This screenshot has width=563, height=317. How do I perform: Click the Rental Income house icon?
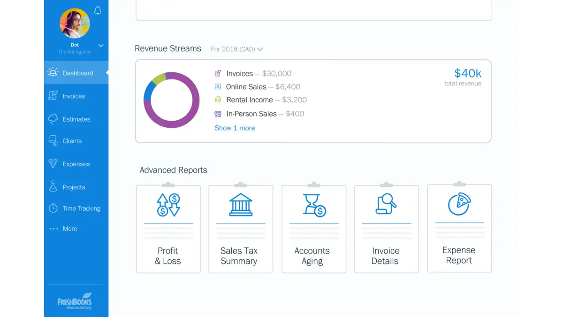tap(218, 100)
